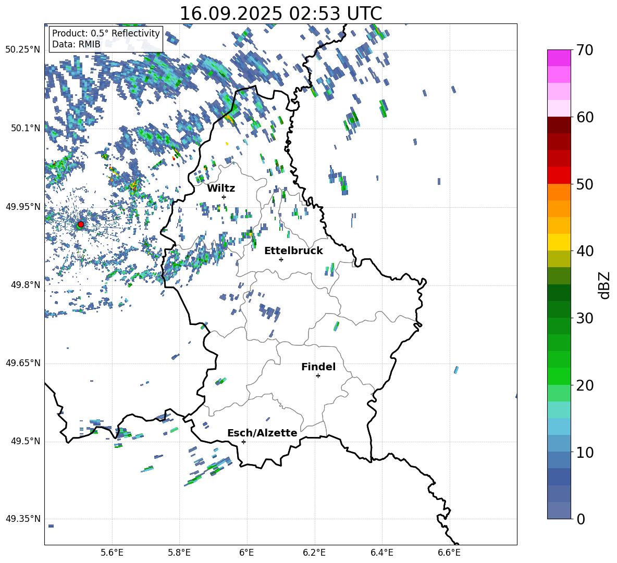
Task: Select the Esch/Alzette station cross marker
Action: (243, 442)
